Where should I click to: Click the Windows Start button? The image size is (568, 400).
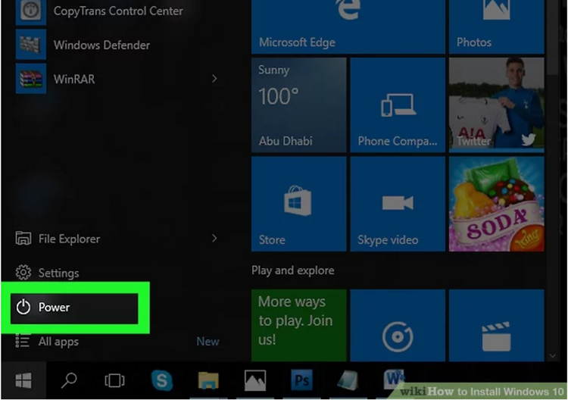coord(23,380)
